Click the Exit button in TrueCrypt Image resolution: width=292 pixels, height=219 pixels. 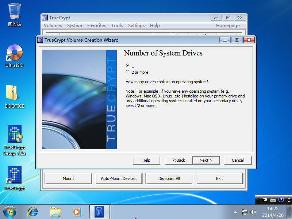219,178
